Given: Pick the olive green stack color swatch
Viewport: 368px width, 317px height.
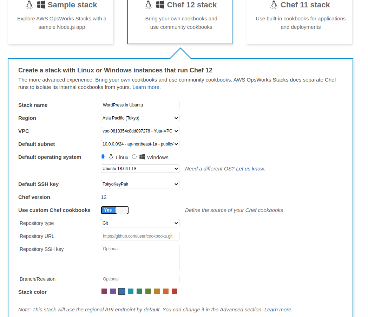Looking at the screenshot, I should click(148, 291).
